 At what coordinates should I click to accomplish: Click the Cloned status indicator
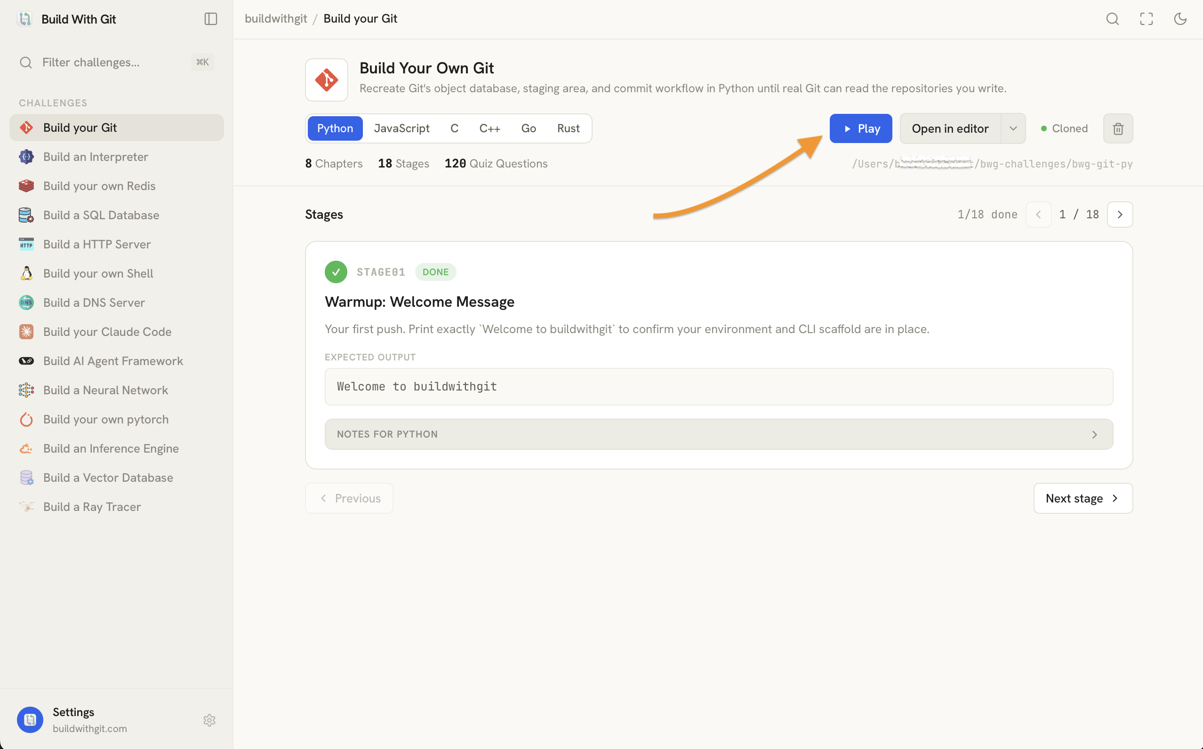1064,129
